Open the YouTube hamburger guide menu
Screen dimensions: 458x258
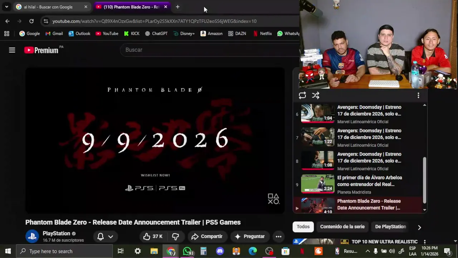(12, 50)
